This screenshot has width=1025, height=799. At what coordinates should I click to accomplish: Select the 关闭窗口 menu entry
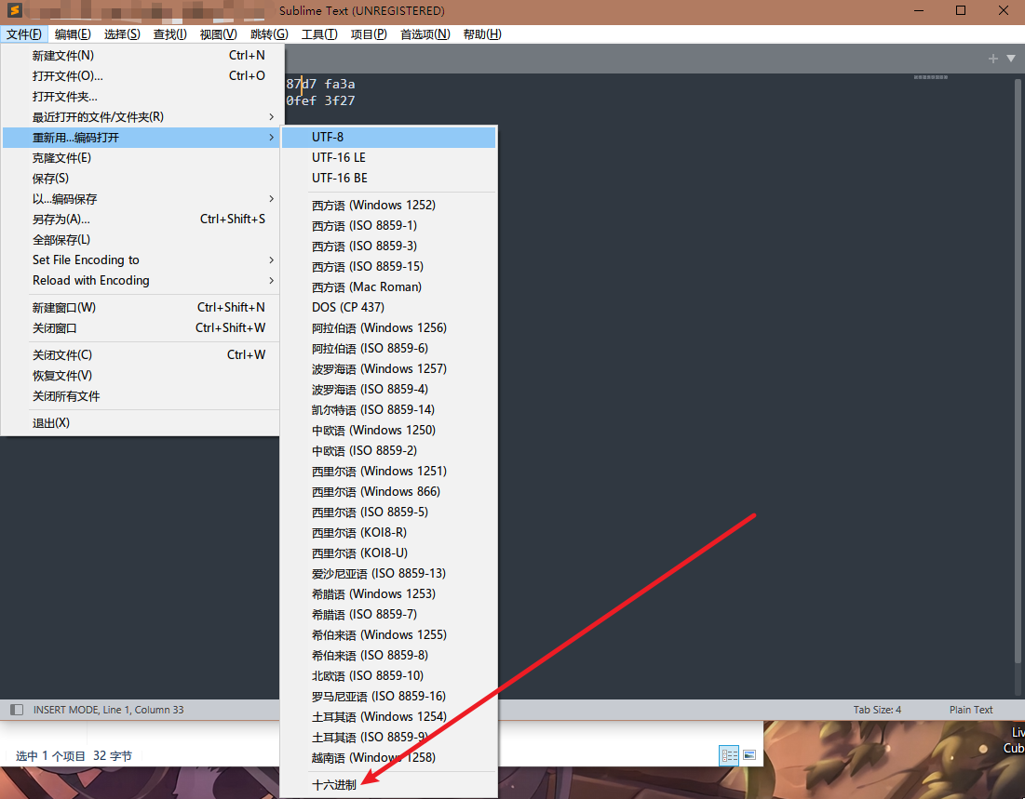[x=142, y=328]
